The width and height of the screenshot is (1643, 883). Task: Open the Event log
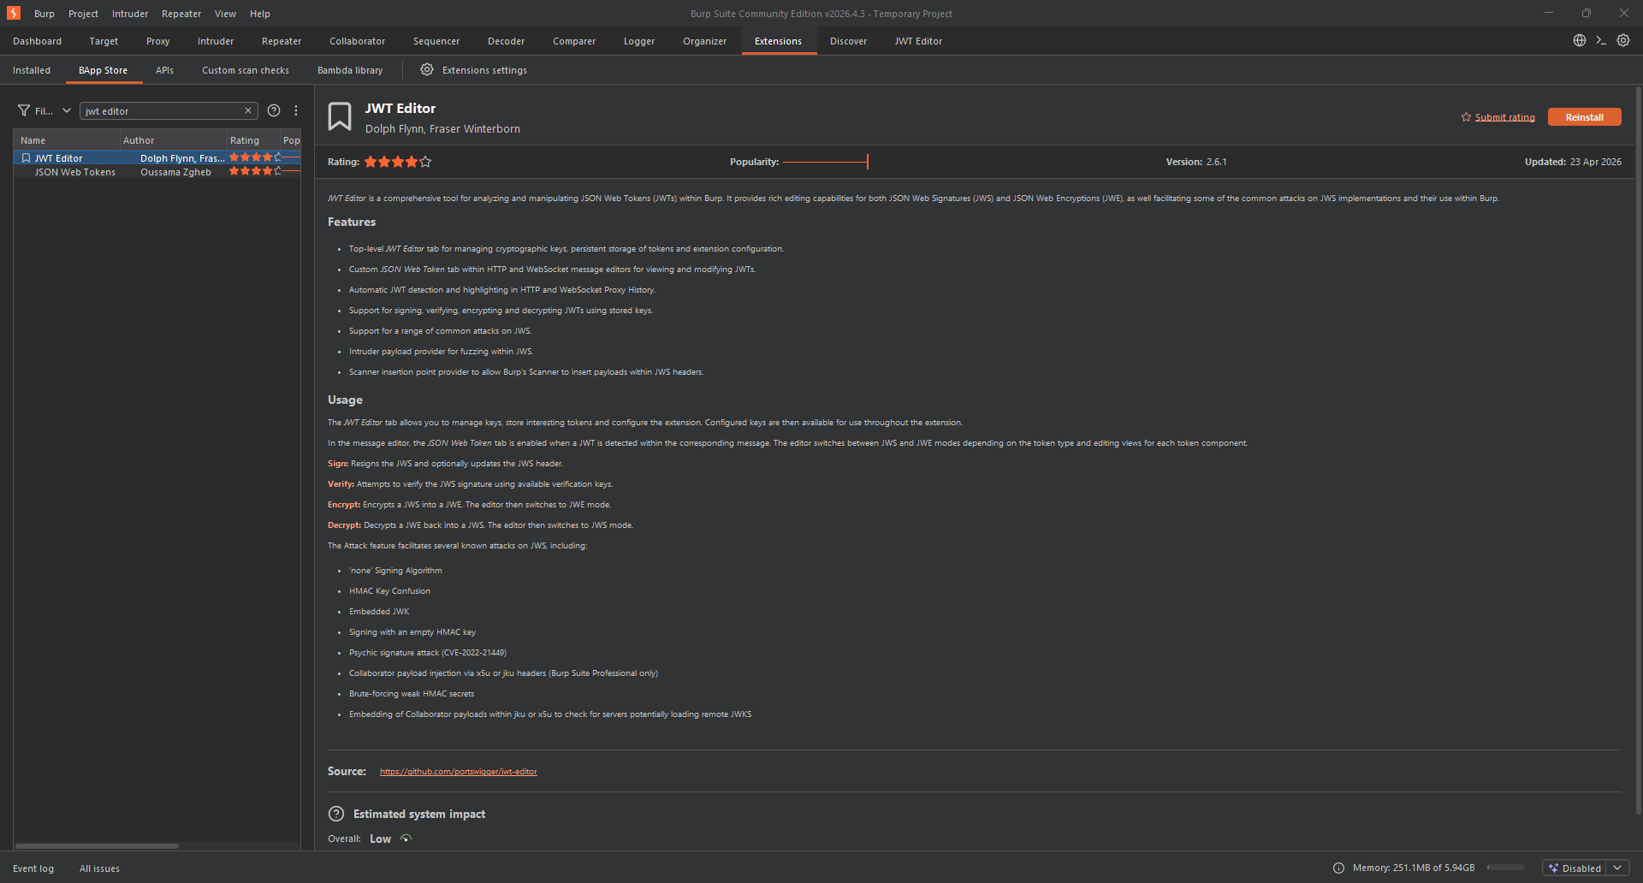[x=33, y=868]
